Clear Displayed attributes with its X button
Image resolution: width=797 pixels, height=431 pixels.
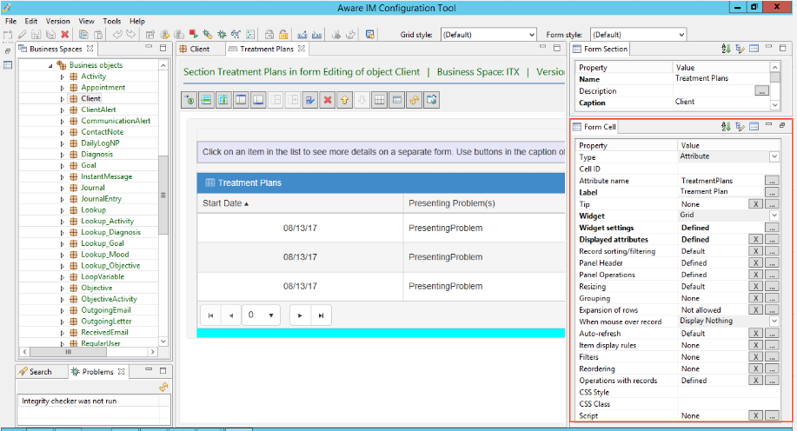(756, 239)
